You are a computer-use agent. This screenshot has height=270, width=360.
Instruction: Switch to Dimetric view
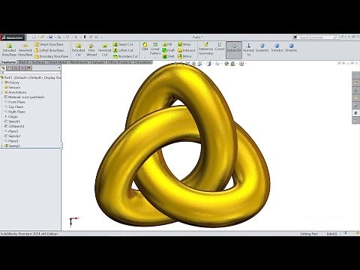pos(291,47)
